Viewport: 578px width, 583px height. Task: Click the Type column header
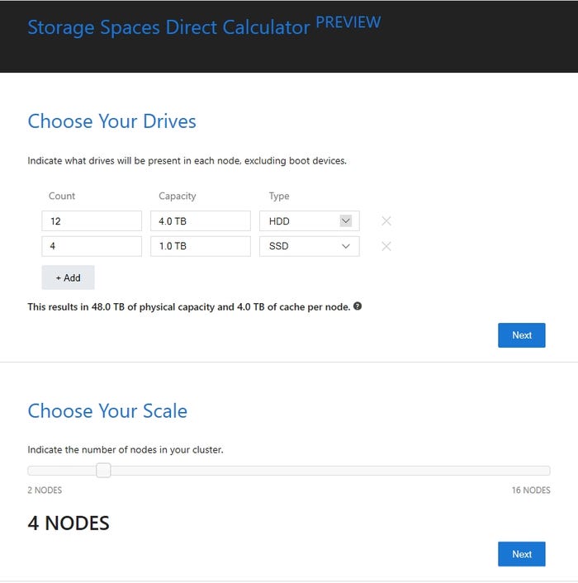[x=279, y=197]
